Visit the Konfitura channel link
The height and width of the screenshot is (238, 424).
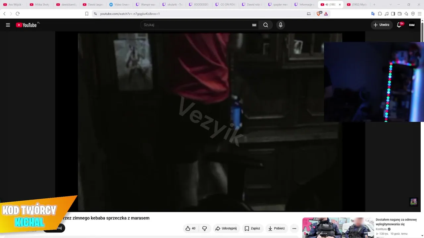click(x=381, y=229)
